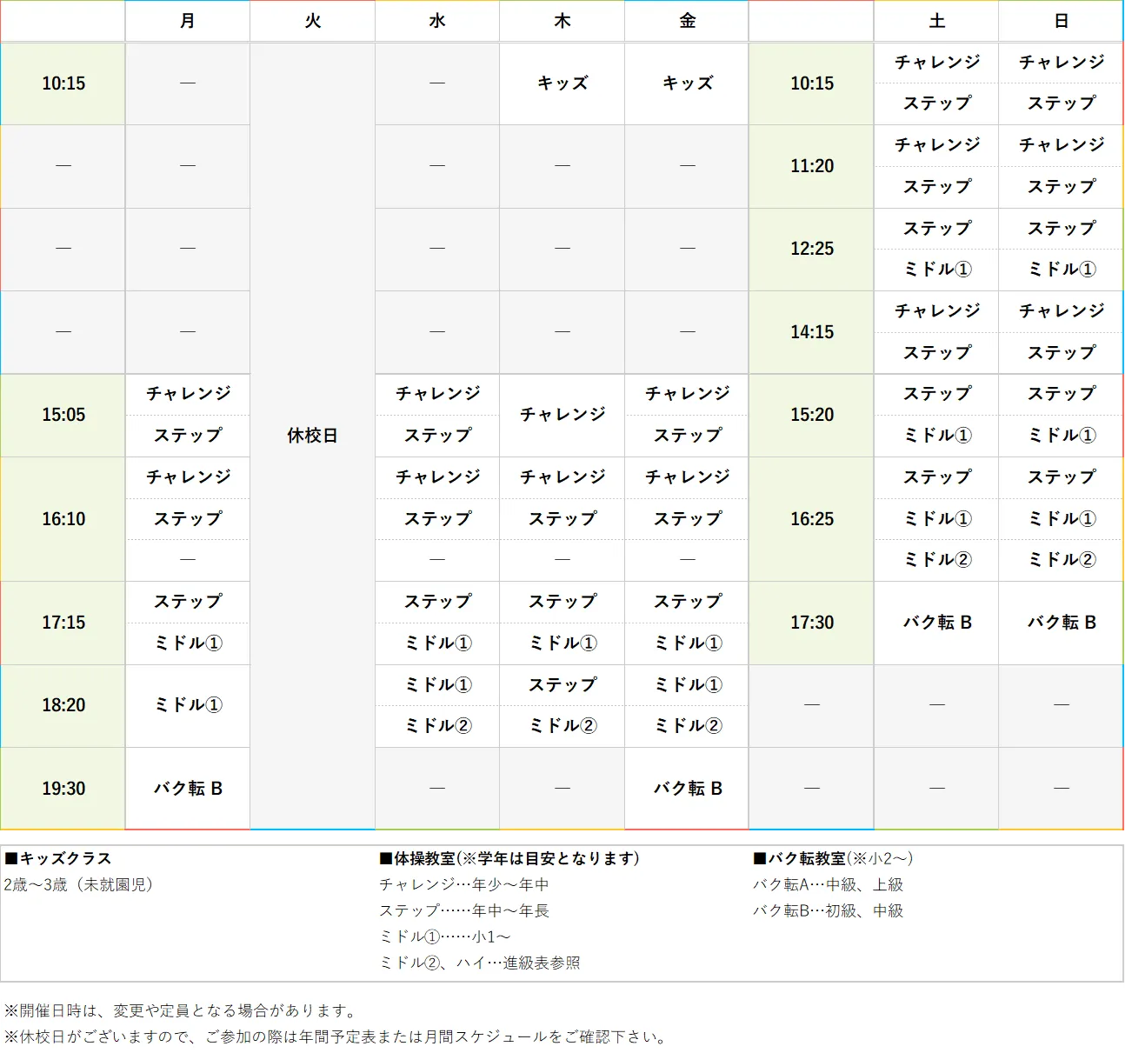Screen dimensions: 1125x1053
Task: Select バク転B on Monday 19:30
Action: (188, 788)
